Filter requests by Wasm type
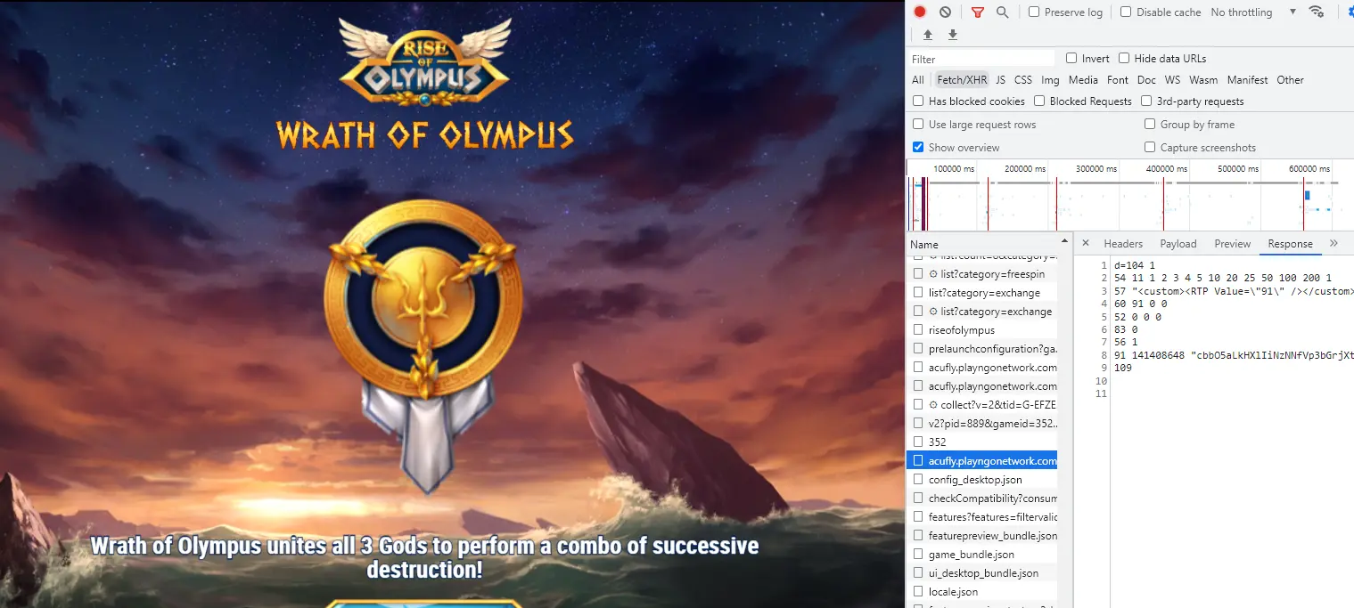 pos(1203,80)
